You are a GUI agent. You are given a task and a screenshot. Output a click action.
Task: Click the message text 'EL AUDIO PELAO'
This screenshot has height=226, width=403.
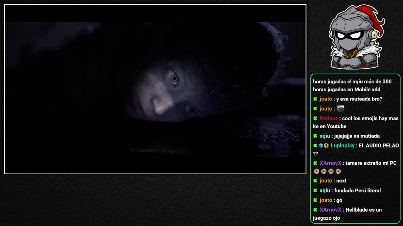379,146
